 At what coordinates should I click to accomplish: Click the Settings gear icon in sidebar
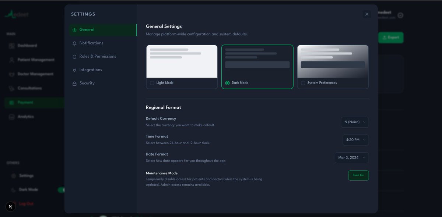click(x=14, y=176)
